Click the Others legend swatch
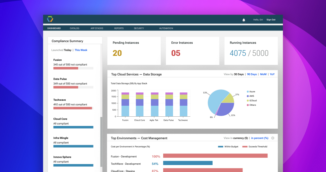The width and height of the screenshot is (326, 172). (247, 105)
